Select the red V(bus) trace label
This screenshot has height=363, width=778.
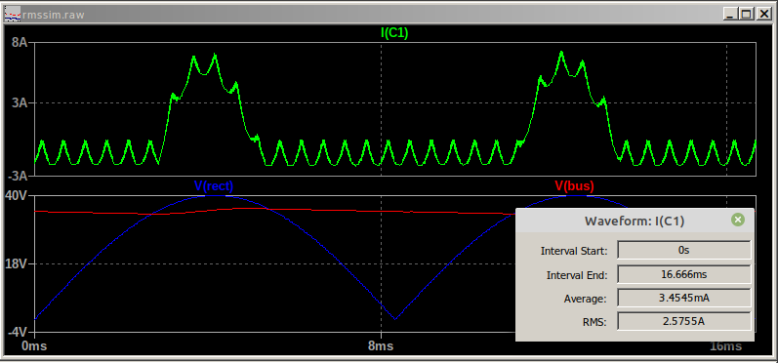coord(574,186)
